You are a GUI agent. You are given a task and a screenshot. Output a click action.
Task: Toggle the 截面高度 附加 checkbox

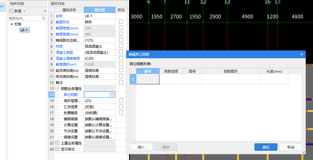(x=121, y=34)
